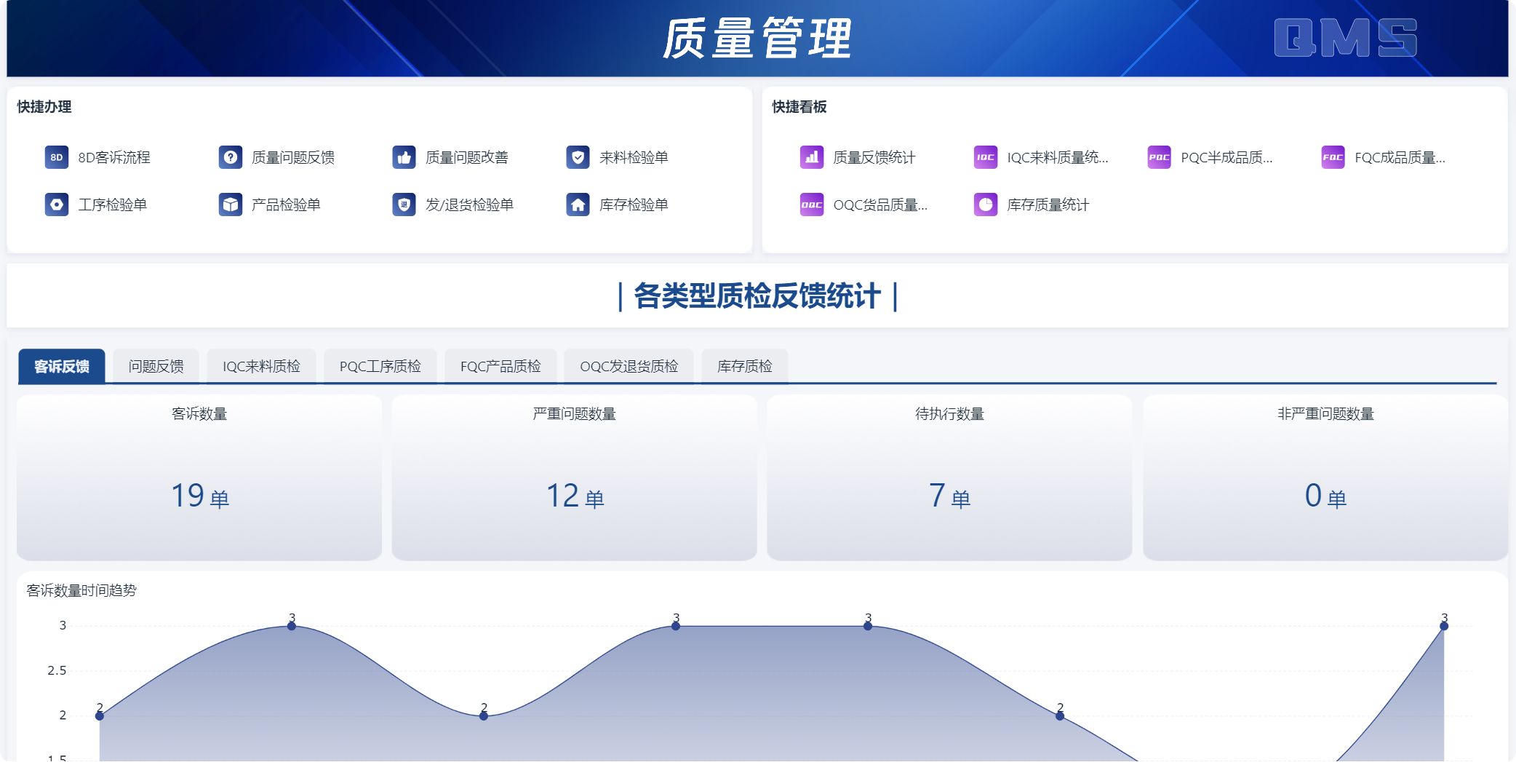
Task: Click the 质量管理 header title
Action: (757, 39)
